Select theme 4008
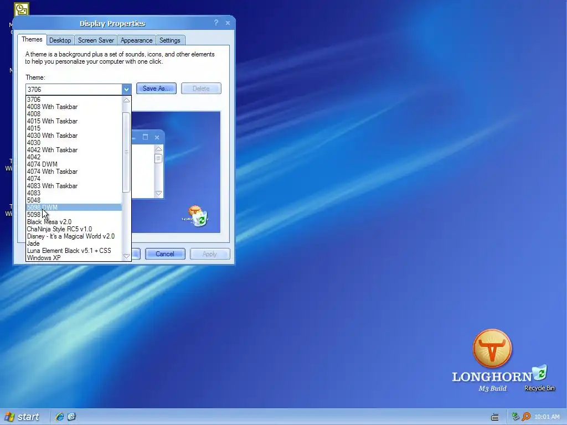The image size is (567, 425). tap(74, 114)
